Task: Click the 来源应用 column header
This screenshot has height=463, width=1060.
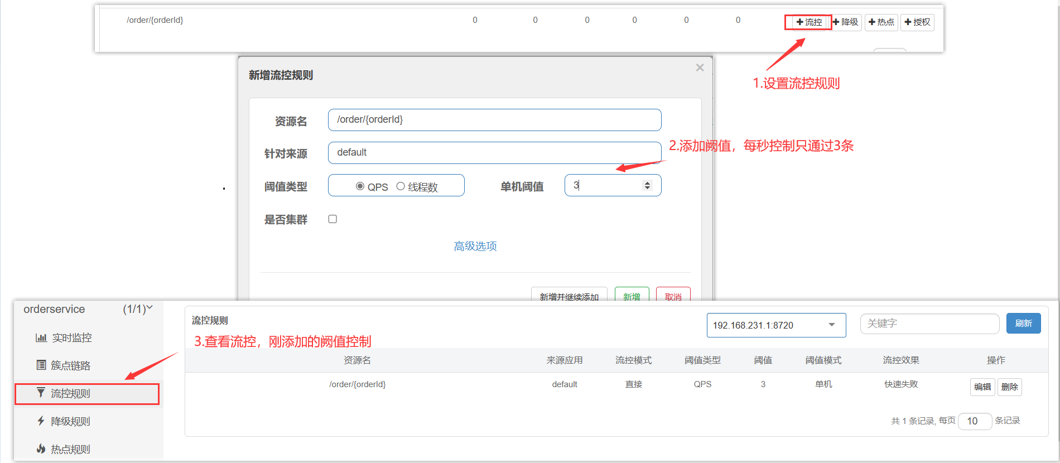Action: tap(565, 360)
